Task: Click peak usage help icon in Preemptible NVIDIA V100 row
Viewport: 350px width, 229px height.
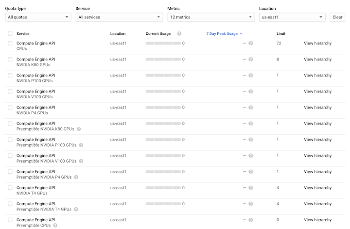Action: [x=251, y=155]
